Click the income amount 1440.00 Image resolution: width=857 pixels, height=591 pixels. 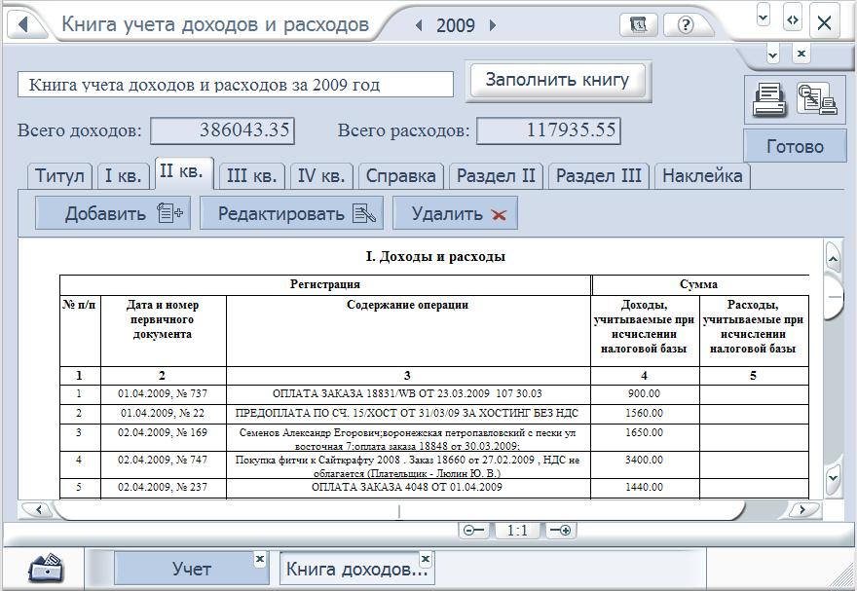pos(645,487)
